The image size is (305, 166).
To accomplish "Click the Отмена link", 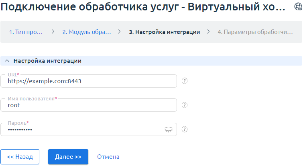I will [108, 157].
